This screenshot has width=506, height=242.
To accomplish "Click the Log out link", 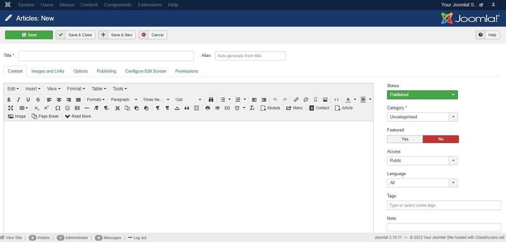I will point(137,238).
